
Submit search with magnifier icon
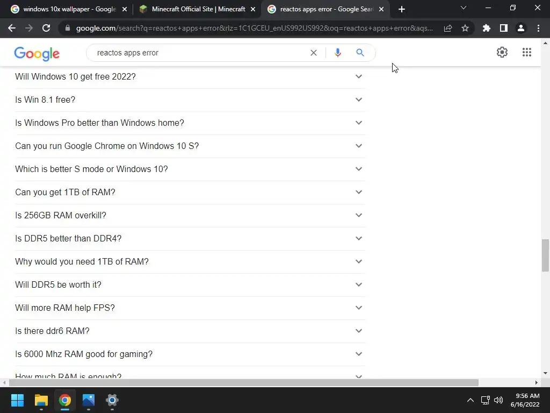click(x=360, y=53)
